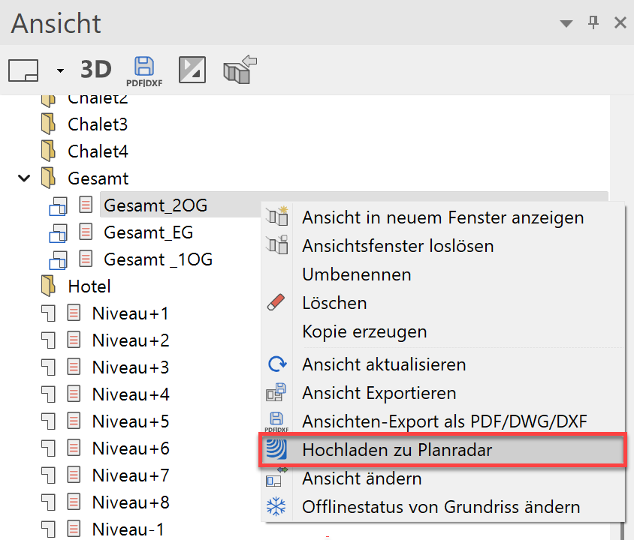The height and width of the screenshot is (540, 634).
Task: Choose Ansicht in neuem Fenster anzeigen
Action: tap(442, 217)
